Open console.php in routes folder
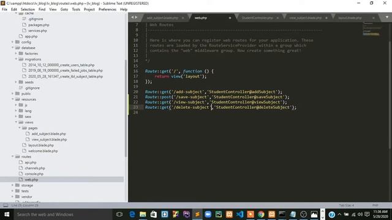This screenshot has height=220, width=392. 34,174
